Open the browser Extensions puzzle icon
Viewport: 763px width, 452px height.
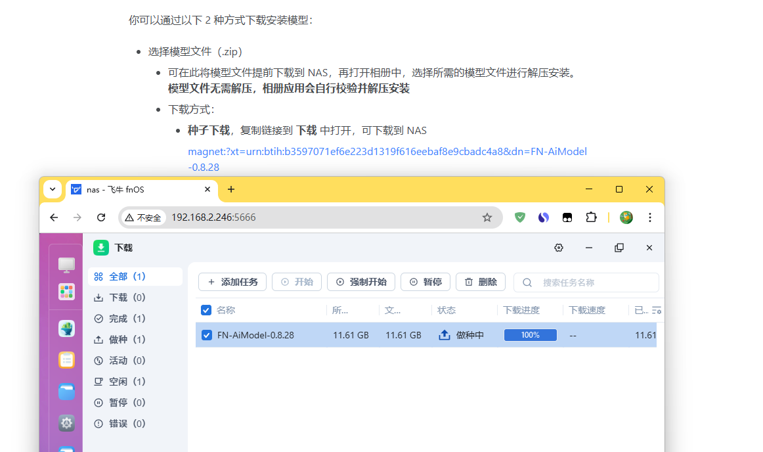[591, 217]
